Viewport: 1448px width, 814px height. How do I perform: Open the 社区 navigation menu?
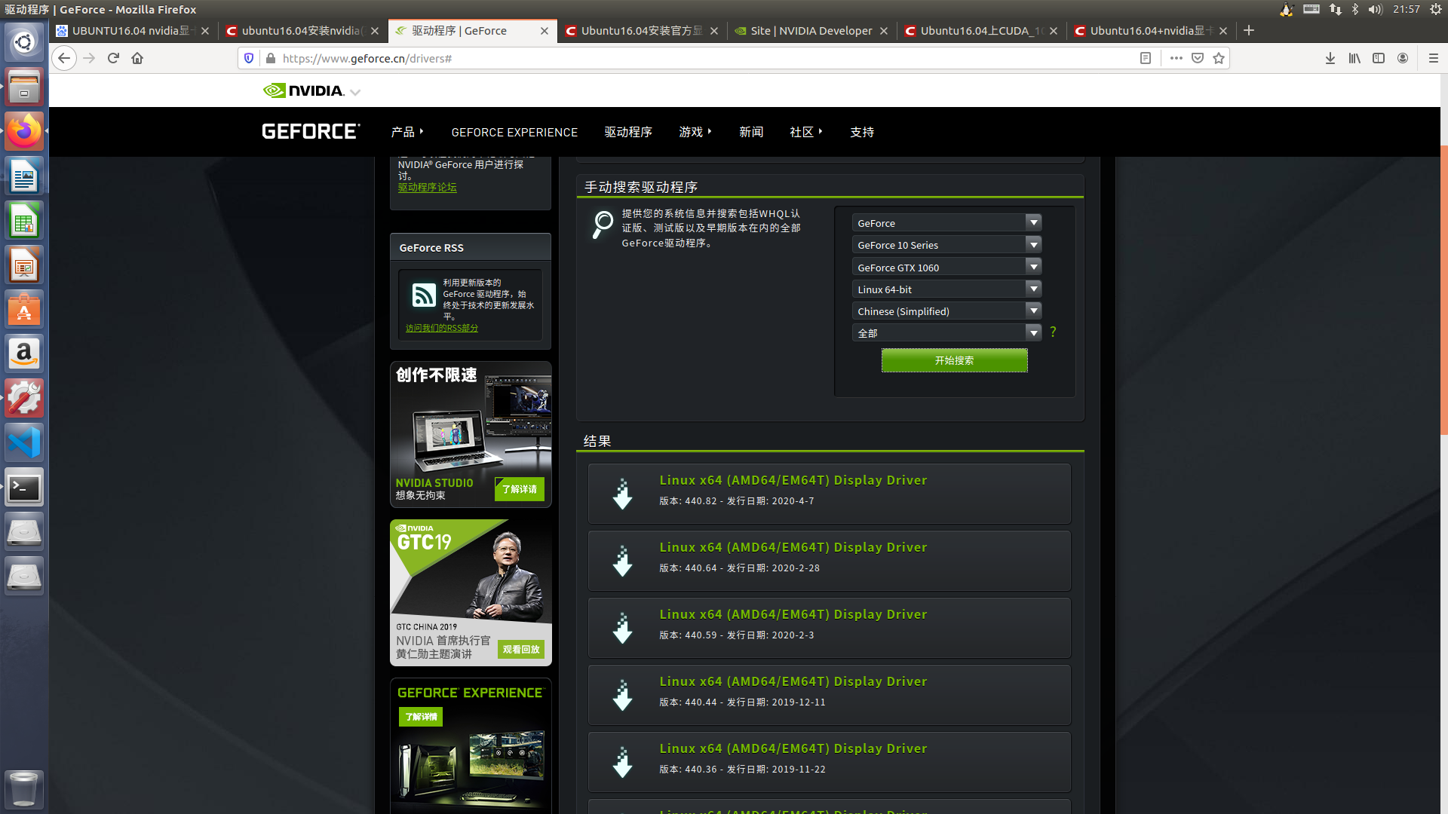(806, 132)
